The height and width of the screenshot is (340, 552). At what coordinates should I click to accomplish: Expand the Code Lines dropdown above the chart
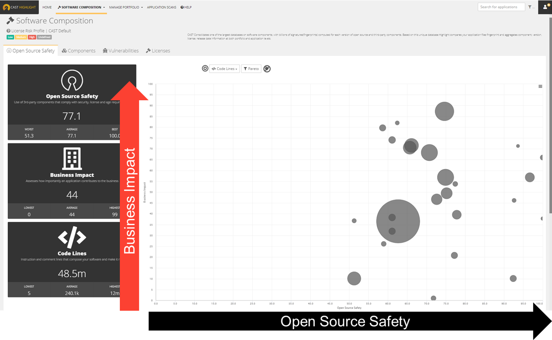225,69
